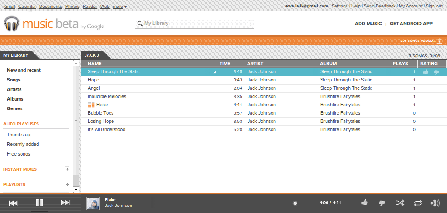Open the Gmail link
The height and width of the screenshot is (213, 447).
coord(10,6)
